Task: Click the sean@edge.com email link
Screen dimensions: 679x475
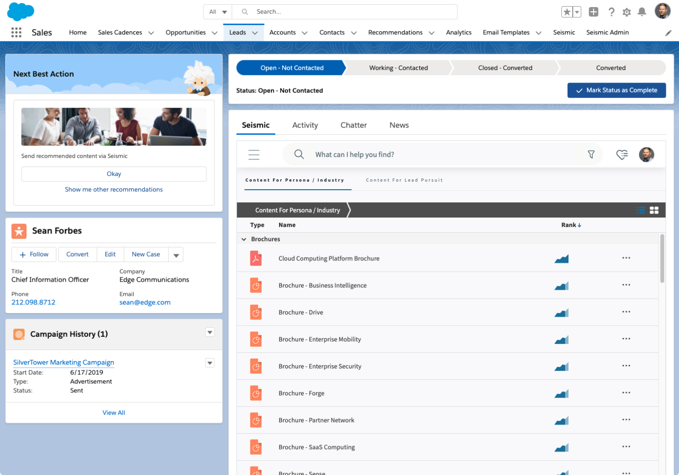Action: point(145,302)
